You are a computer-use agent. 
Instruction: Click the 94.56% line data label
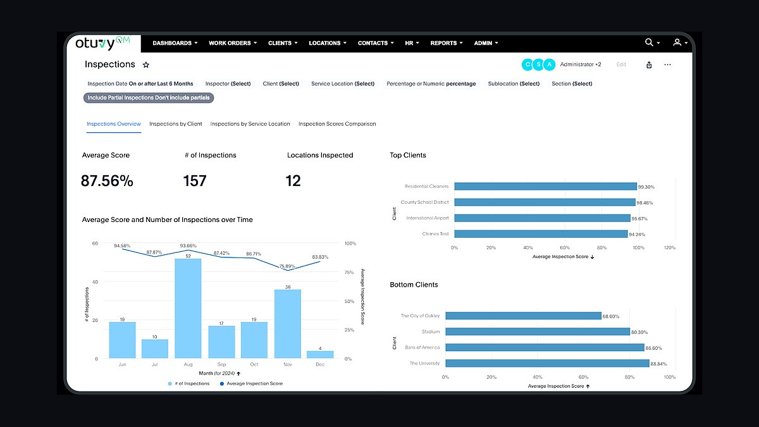pyautogui.click(x=122, y=245)
